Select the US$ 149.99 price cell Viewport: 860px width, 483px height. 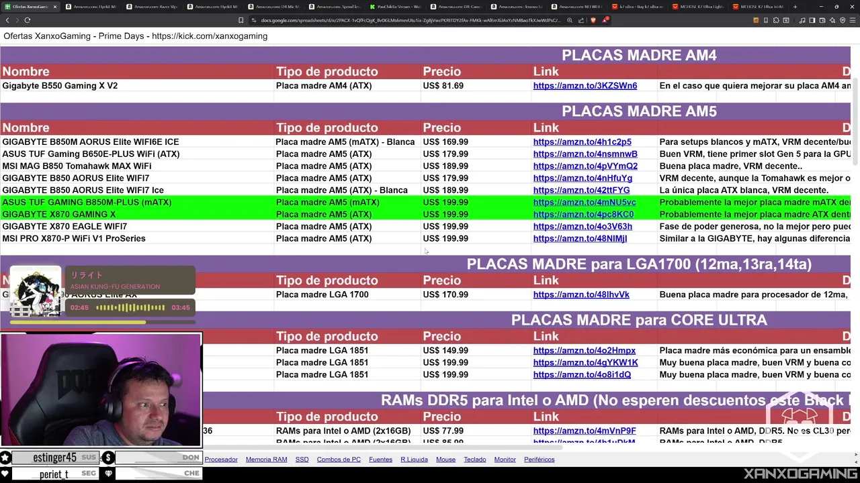pyautogui.click(x=476, y=351)
